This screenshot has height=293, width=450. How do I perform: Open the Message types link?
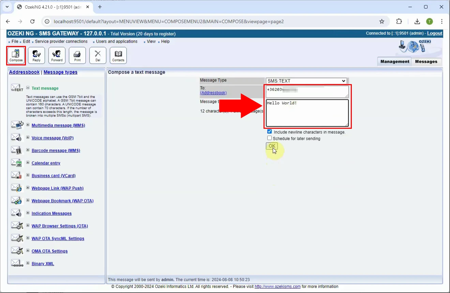[x=60, y=72]
